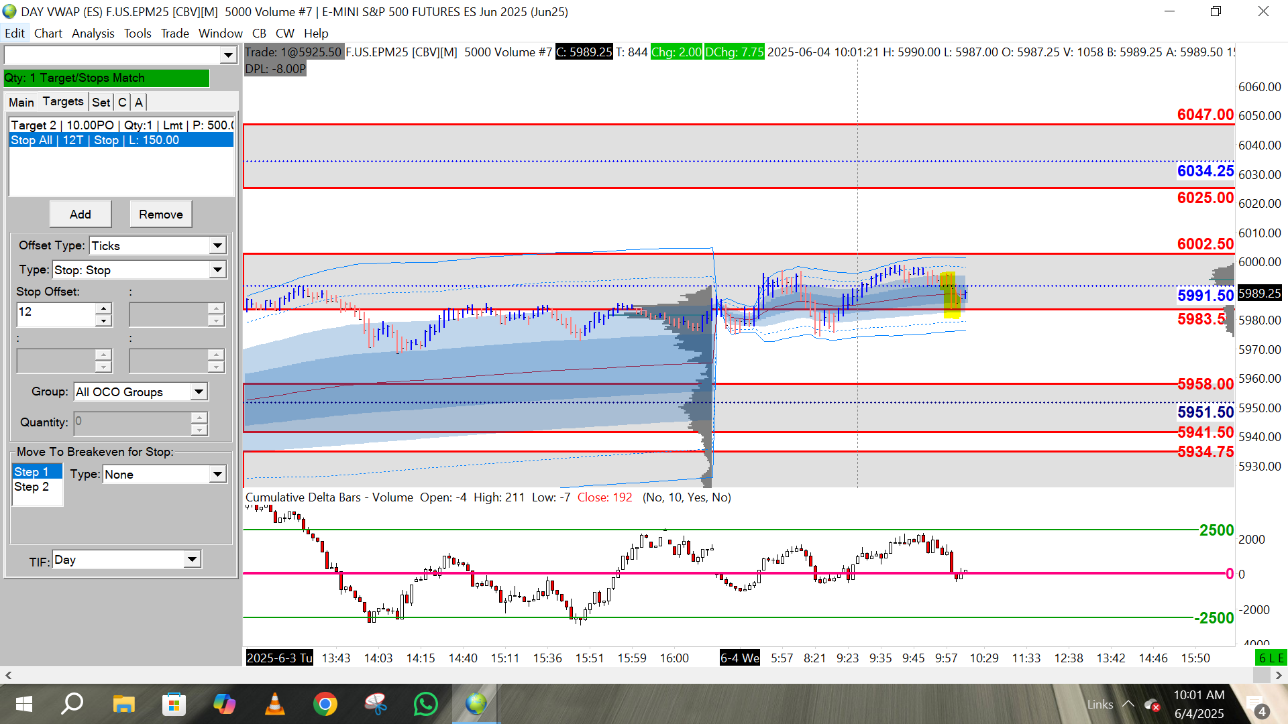Image resolution: width=1288 pixels, height=724 pixels.
Task: Open the Analysis menu
Action: pyautogui.click(x=93, y=34)
